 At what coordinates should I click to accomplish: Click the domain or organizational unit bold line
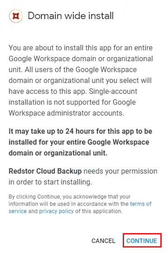pyautogui.click(x=58, y=153)
